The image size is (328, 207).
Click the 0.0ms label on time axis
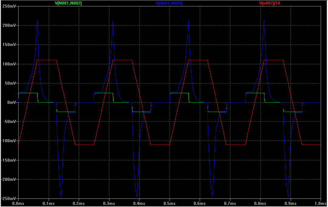(18, 203)
